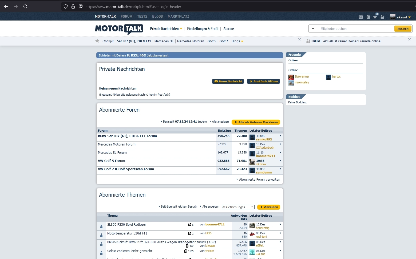The width and height of the screenshot is (416, 259).
Task: Open the Private Nachrichten dropdown menu
Action: [x=181, y=29]
